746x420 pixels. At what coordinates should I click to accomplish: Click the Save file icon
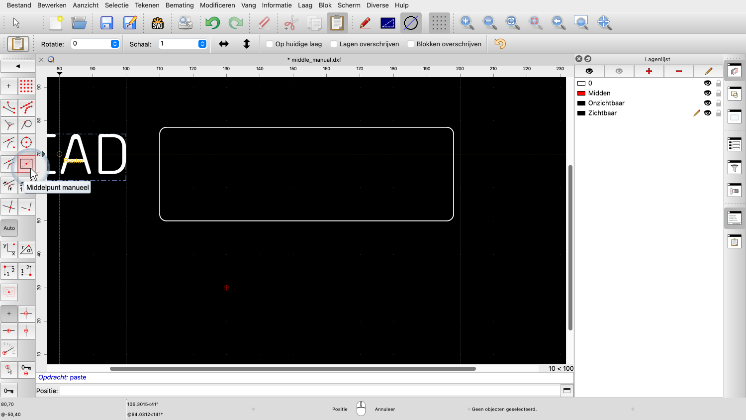(x=106, y=23)
